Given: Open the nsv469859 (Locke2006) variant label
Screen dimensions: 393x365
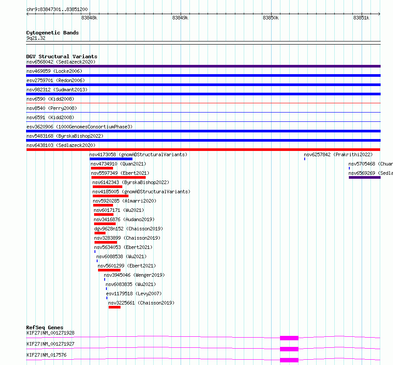Looking at the screenshot, I should 54,71.
